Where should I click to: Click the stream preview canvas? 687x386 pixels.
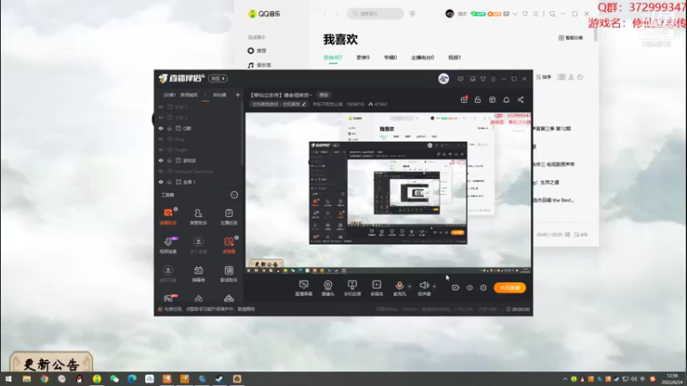[389, 193]
